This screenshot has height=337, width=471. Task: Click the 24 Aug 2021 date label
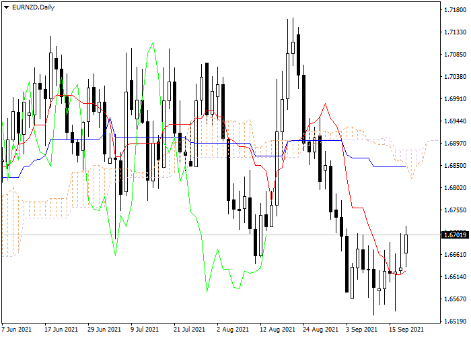click(x=320, y=330)
